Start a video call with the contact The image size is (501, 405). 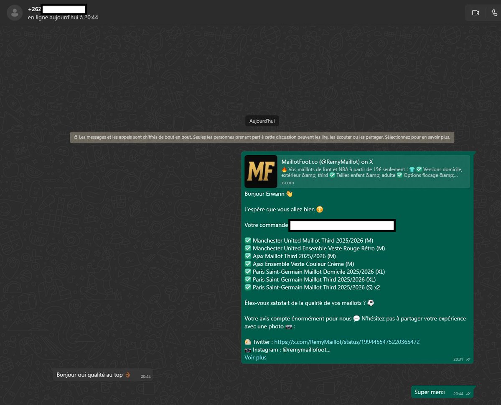pyautogui.click(x=476, y=13)
